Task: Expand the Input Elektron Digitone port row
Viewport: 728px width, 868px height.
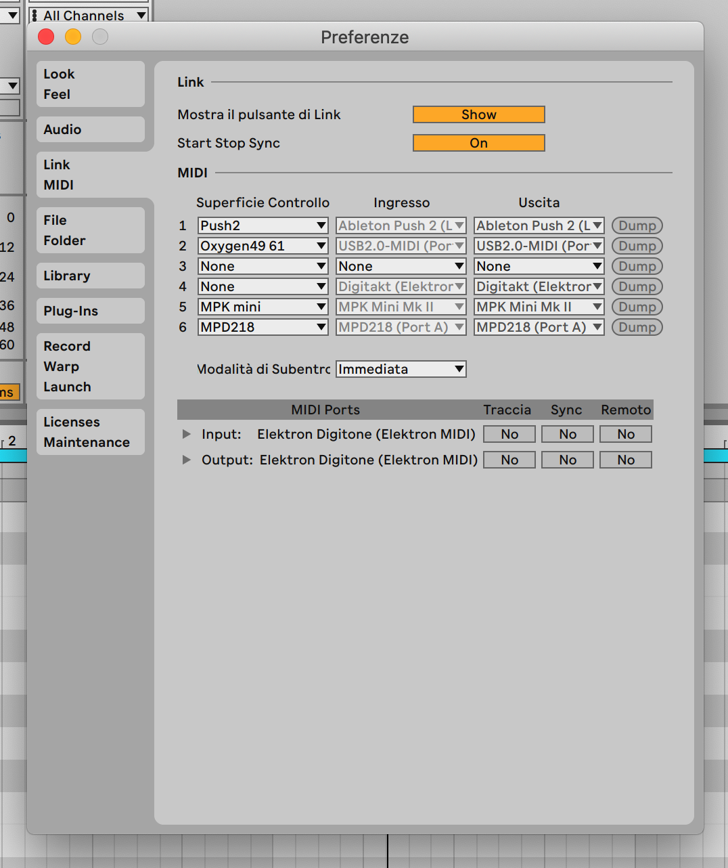Action: 187,434
